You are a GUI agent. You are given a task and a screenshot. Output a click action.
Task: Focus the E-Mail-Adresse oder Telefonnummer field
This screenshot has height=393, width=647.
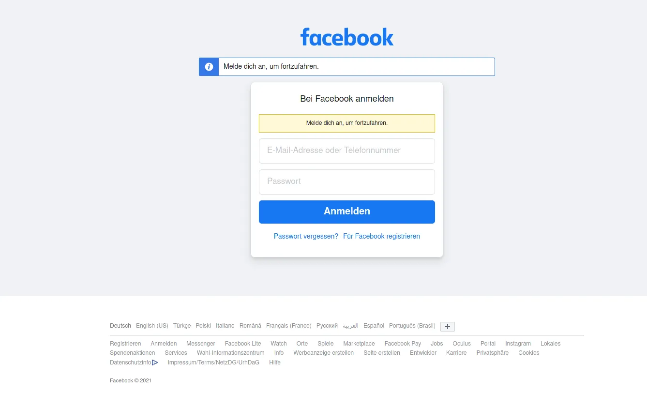(x=347, y=151)
